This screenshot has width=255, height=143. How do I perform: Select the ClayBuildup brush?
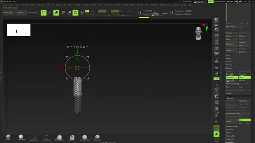click(x=21, y=137)
